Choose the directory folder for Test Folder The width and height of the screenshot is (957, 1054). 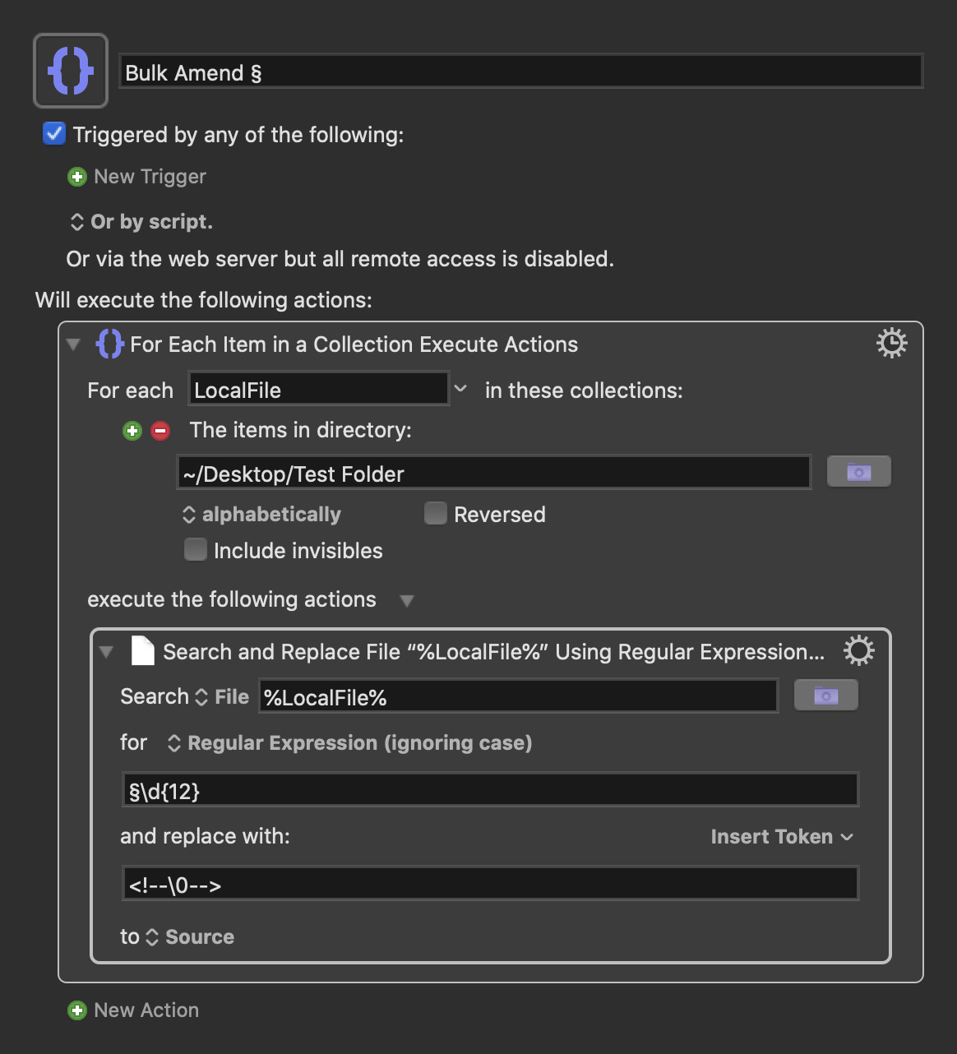(859, 472)
